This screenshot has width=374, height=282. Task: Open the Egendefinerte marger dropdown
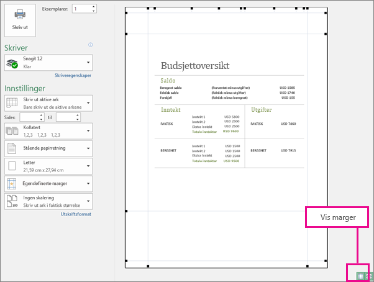pos(48,184)
